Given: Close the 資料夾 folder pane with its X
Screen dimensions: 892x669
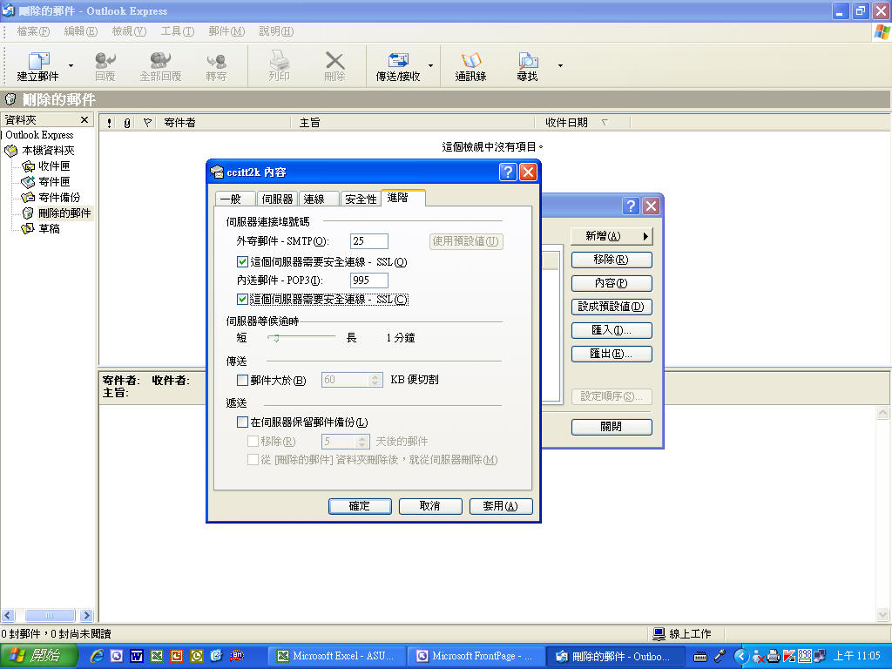Looking at the screenshot, I should tap(84, 120).
